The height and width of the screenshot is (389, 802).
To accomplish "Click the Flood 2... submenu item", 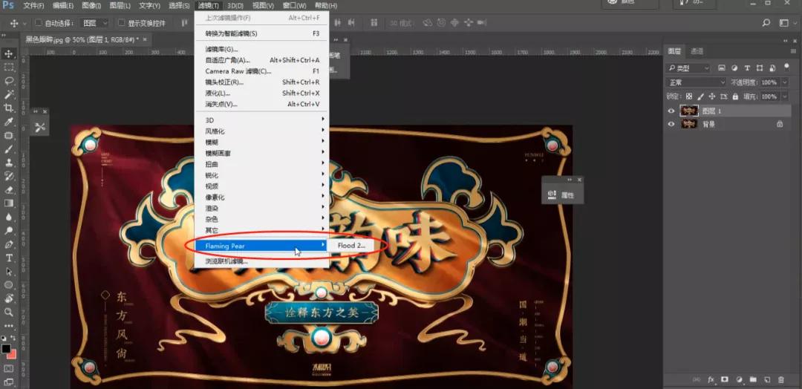I will [351, 246].
